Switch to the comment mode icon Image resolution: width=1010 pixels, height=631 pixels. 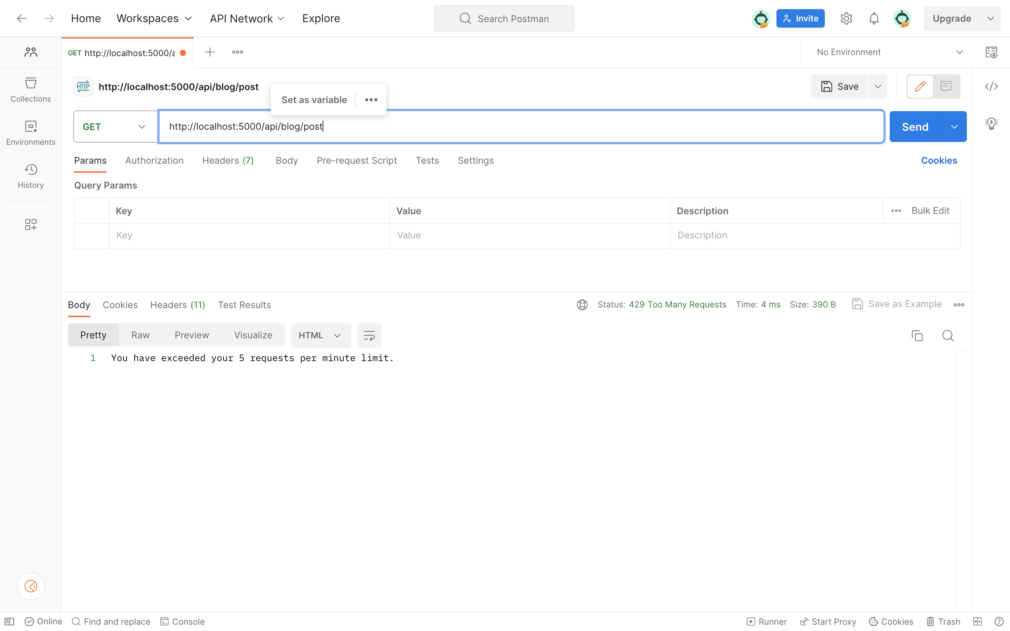pyautogui.click(x=946, y=86)
